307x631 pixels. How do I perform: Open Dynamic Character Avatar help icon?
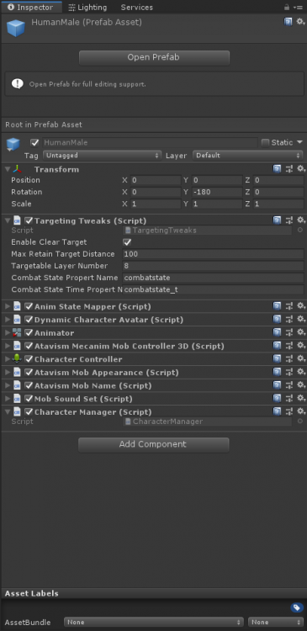click(278, 320)
